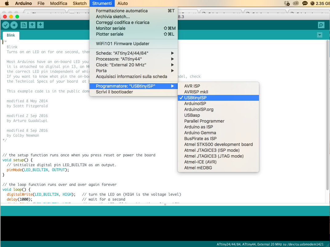Expand the Porta submenu

pyautogui.click(x=134, y=71)
